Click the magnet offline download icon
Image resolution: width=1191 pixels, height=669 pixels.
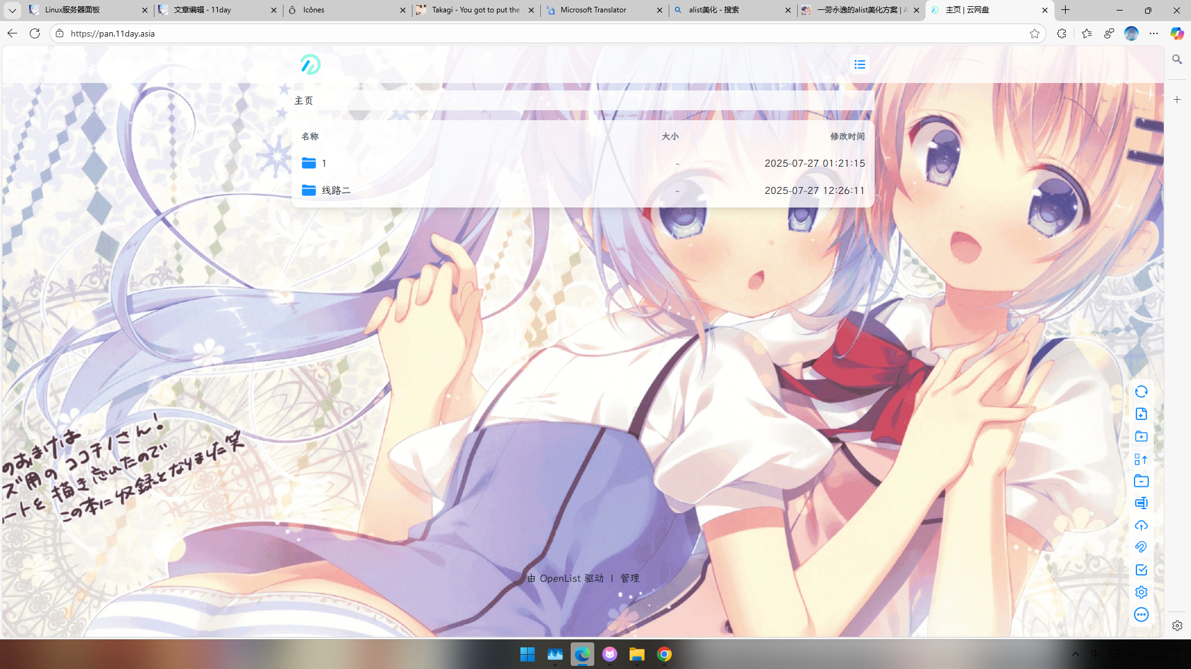point(1141,548)
